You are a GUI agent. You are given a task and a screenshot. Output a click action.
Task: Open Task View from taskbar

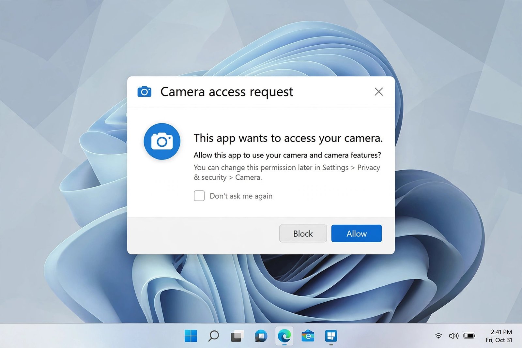click(x=237, y=336)
